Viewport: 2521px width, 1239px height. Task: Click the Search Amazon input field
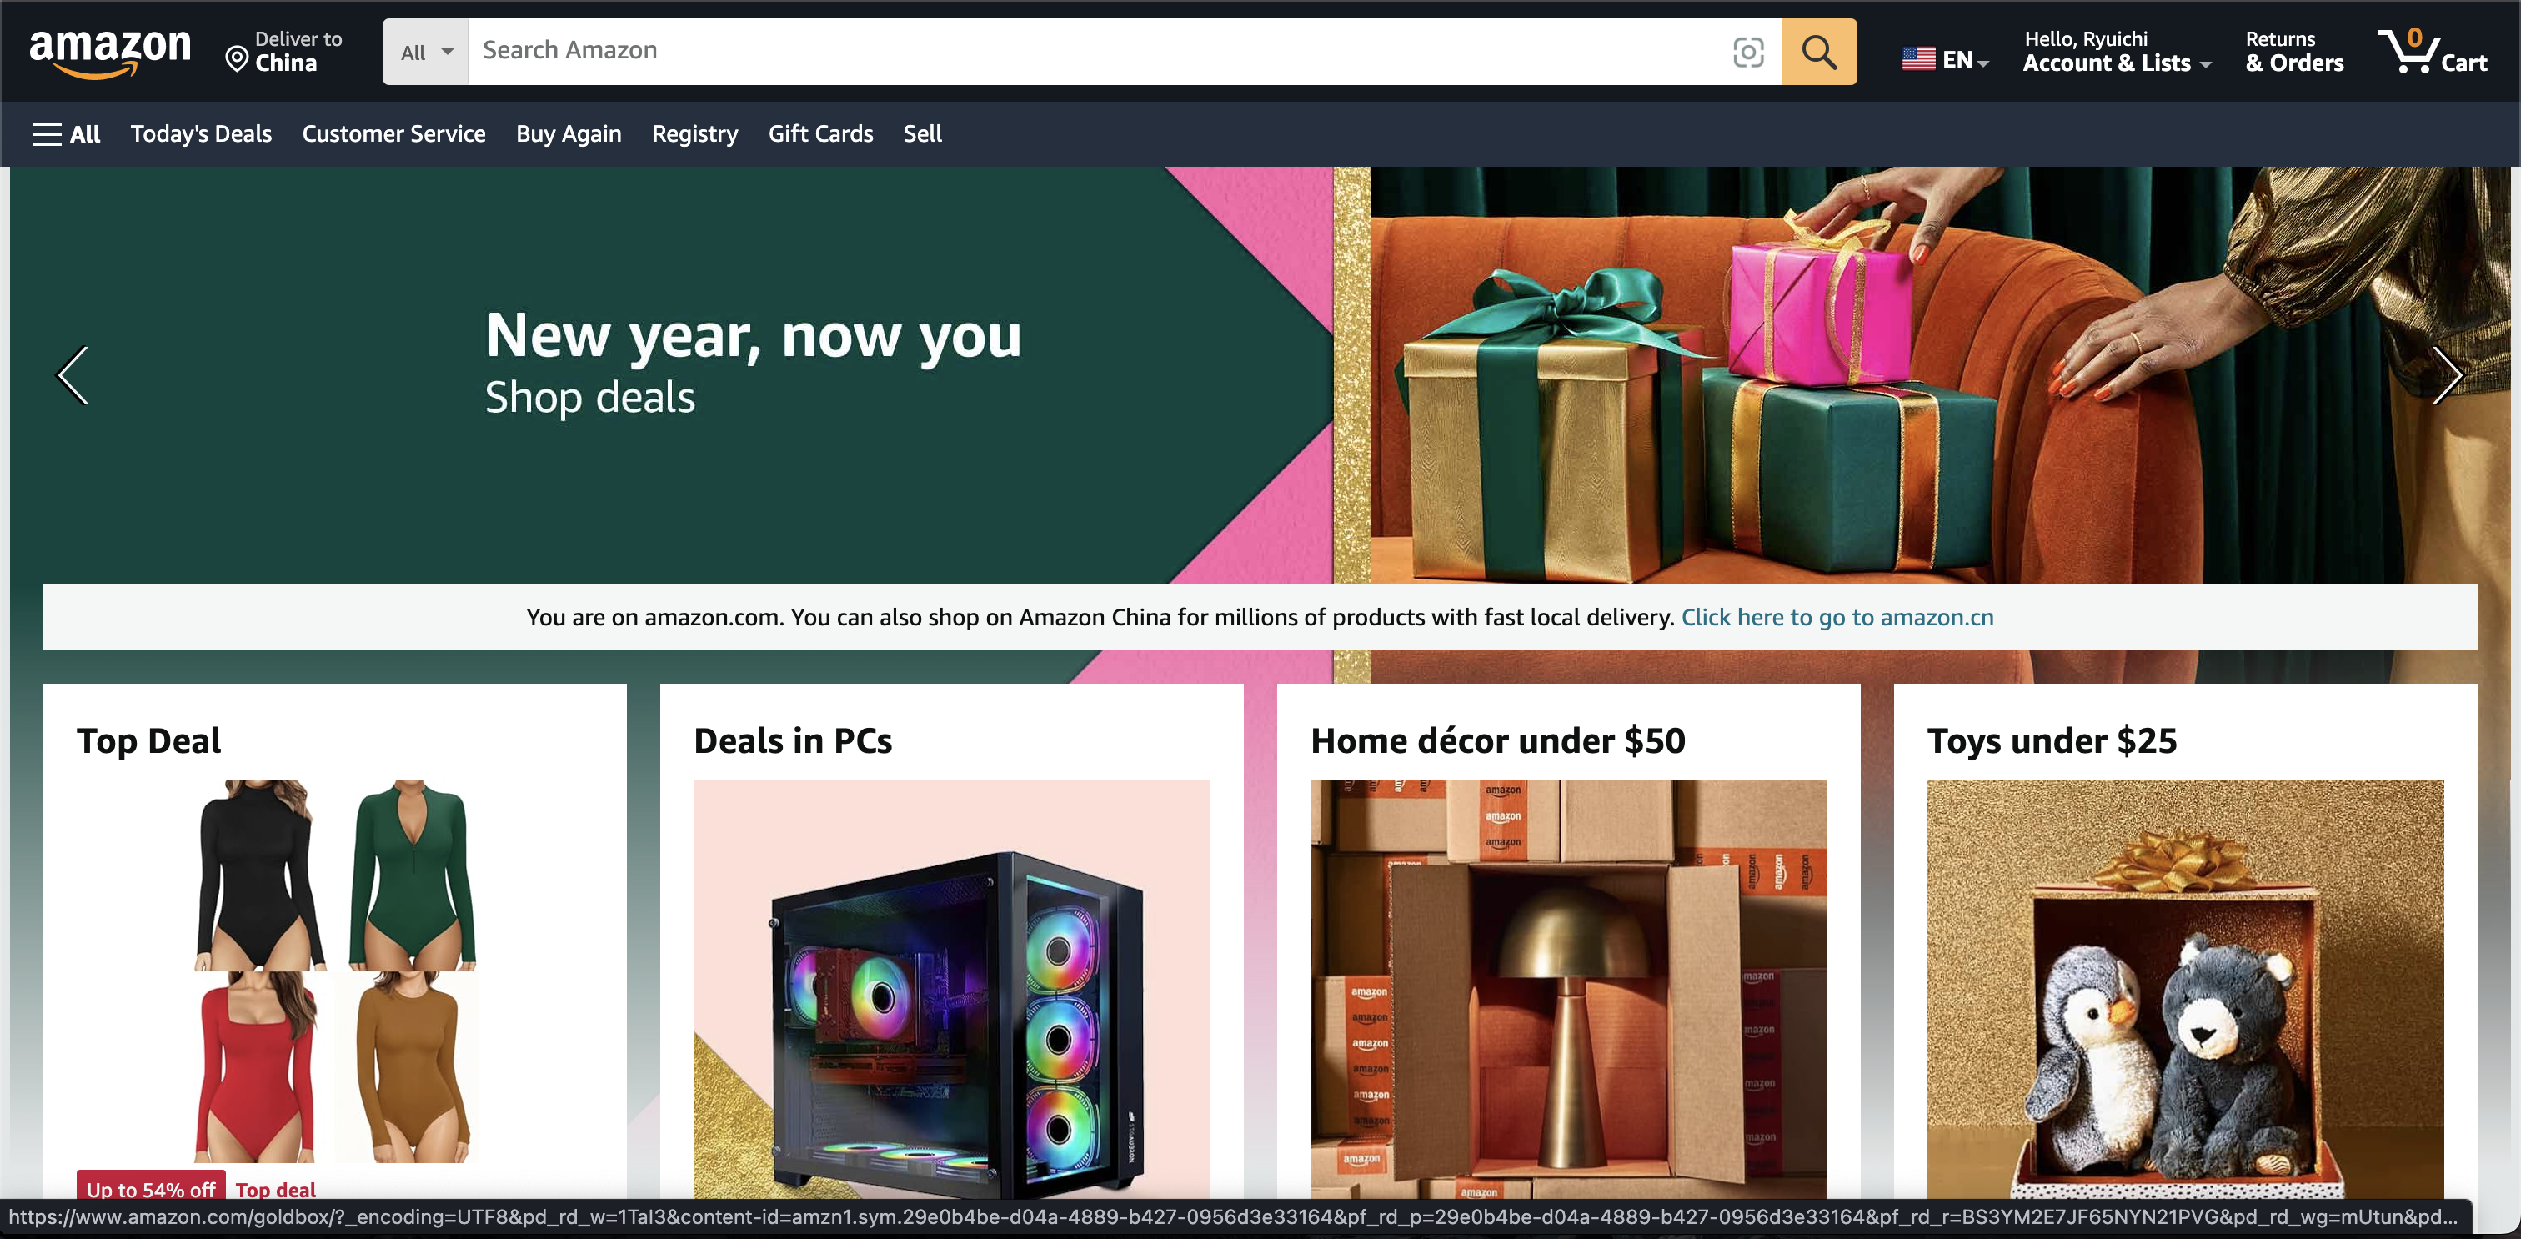1096,52
